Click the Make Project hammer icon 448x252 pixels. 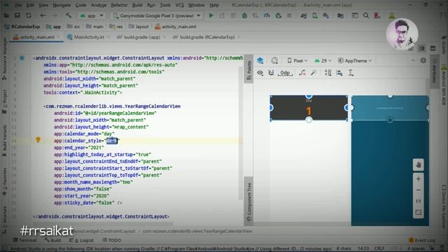[x=69, y=15]
